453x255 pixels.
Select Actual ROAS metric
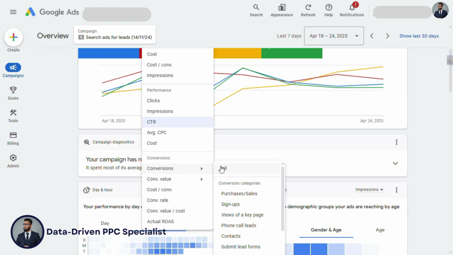click(178, 221)
